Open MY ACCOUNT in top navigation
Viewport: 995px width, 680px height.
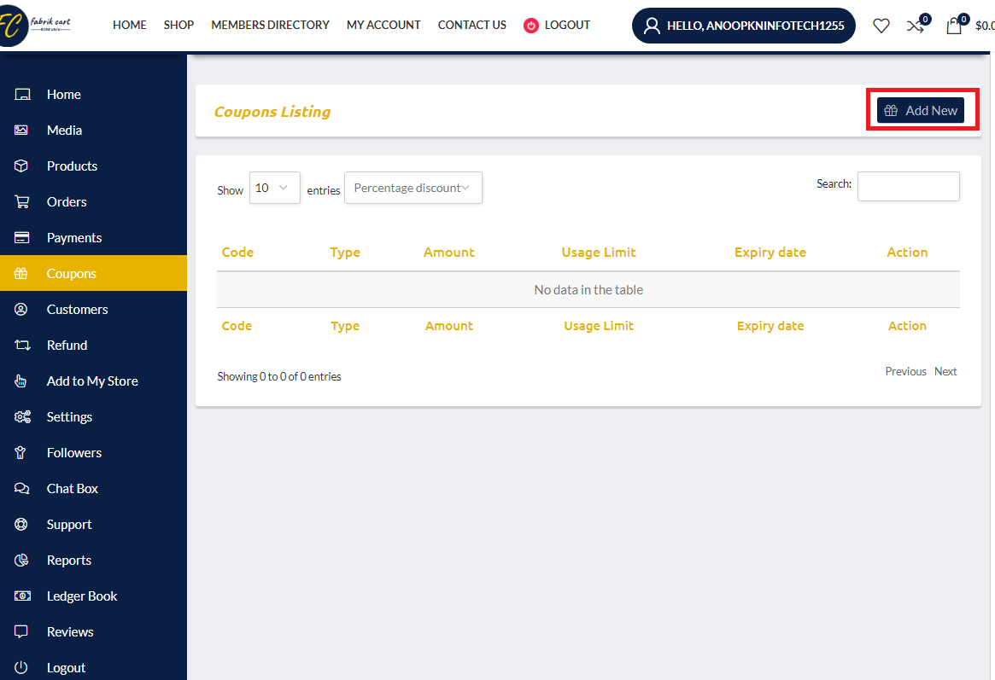[x=383, y=25]
